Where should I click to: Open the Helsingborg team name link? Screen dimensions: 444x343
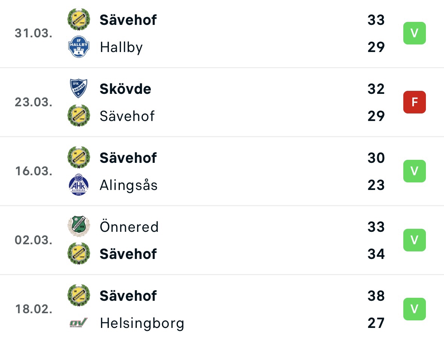coord(142,323)
